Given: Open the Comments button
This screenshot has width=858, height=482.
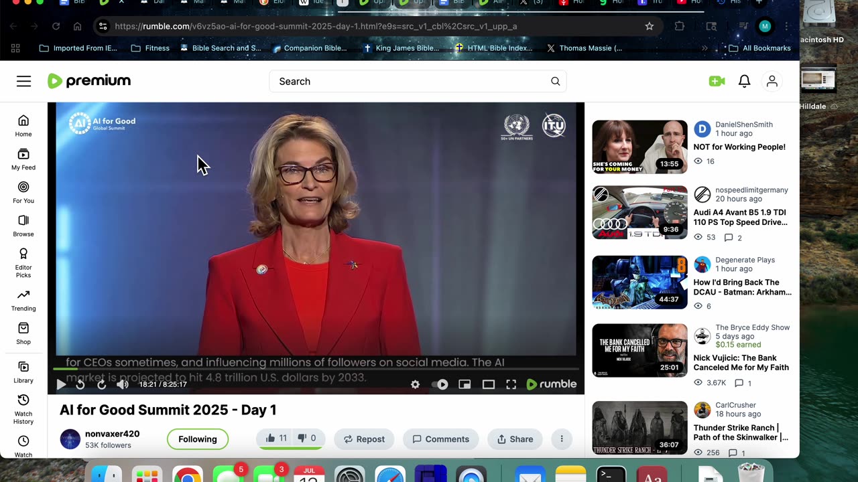Looking at the screenshot, I should (440, 439).
